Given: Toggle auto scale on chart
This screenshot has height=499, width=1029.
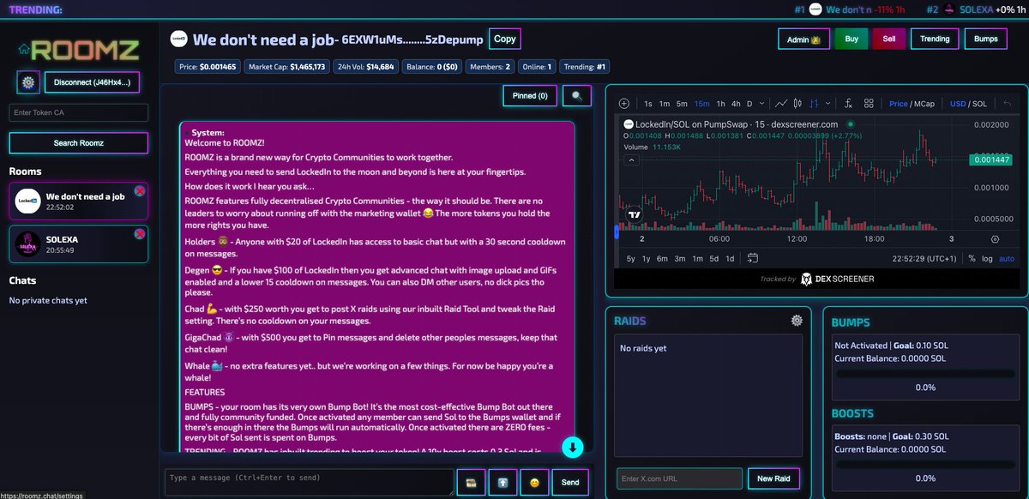Looking at the screenshot, I should click(x=1007, y=258).
